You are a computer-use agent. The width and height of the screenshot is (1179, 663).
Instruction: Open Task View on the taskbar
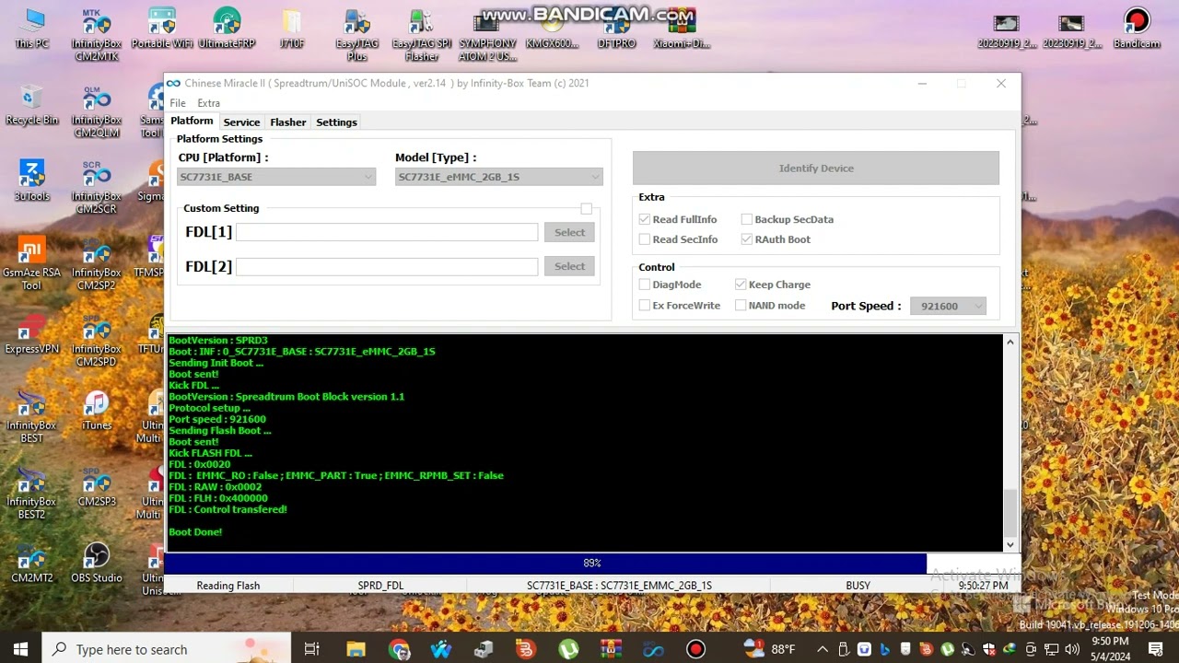311,649
